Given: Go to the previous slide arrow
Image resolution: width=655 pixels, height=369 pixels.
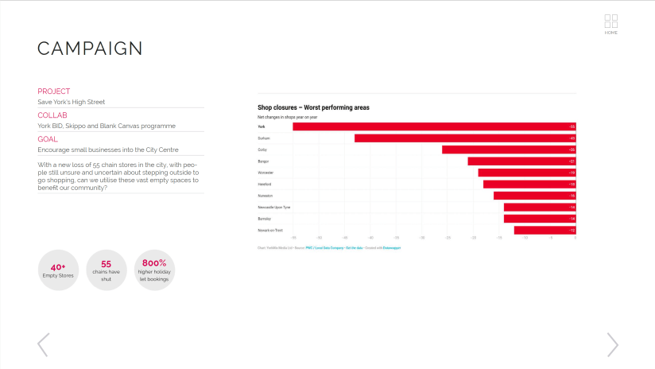Looking at the screenshot, I should [x=43, y=344].
